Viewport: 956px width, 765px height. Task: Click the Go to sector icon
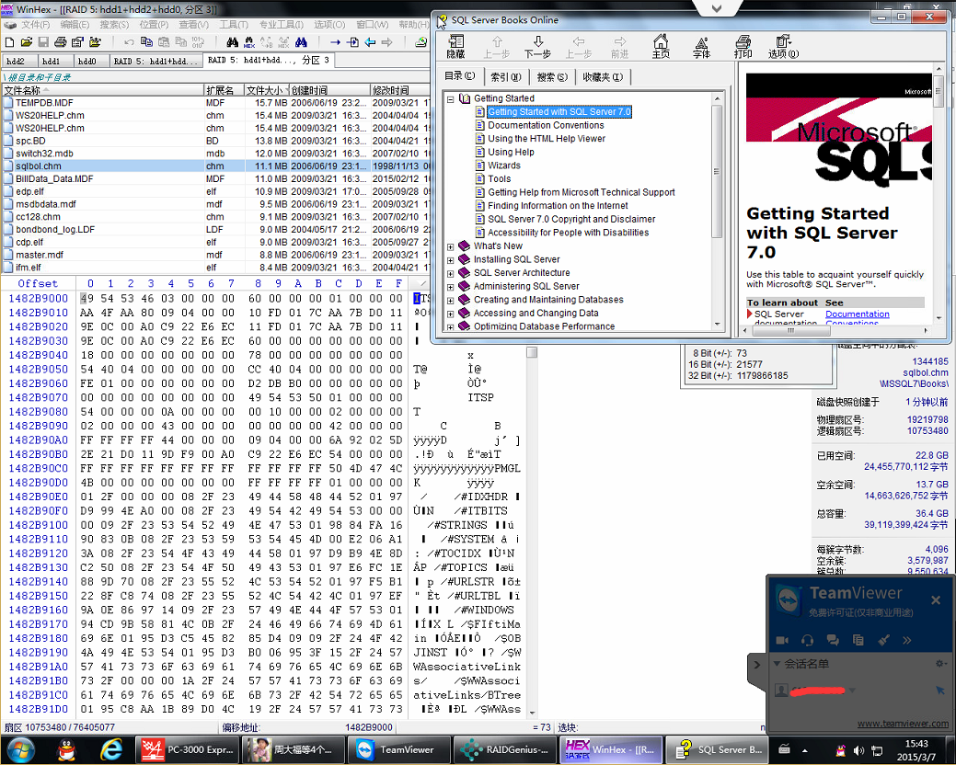(x=352, y=42)
